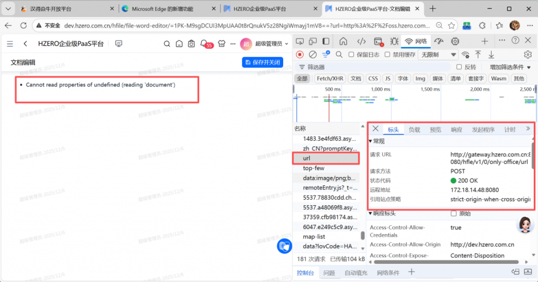Viewport: 538px width, 282px height.
Task: Click the 筛选器 filter input field
Action: 368,67
